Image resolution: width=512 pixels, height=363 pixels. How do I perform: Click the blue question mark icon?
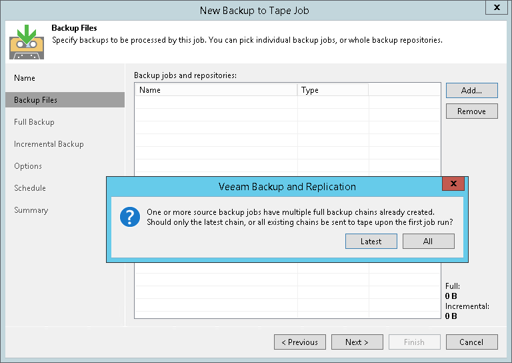[x=130, y=217]
